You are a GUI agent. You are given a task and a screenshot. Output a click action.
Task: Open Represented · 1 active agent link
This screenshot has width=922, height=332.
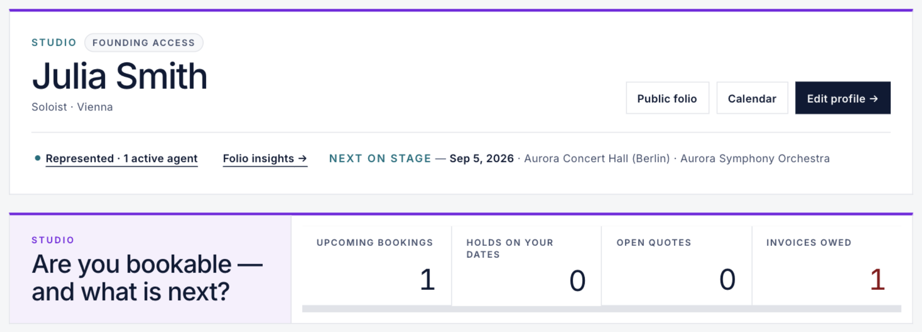tap(122, 158)
